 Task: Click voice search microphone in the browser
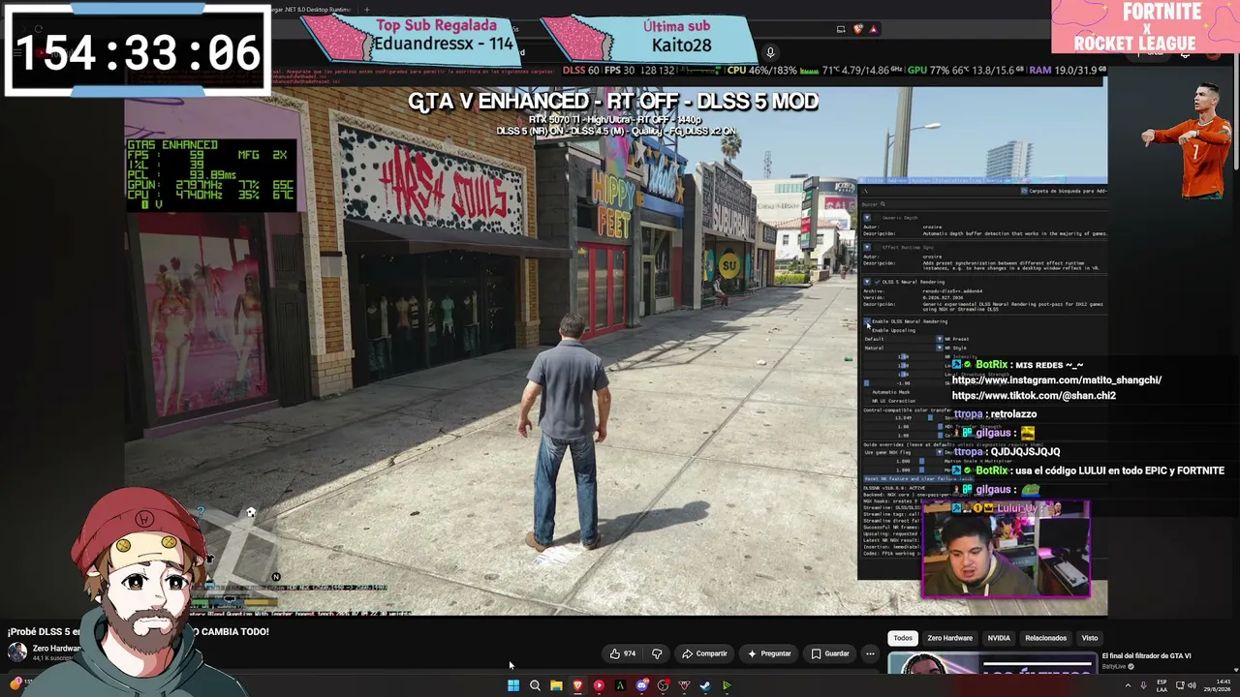click(770, 52)
